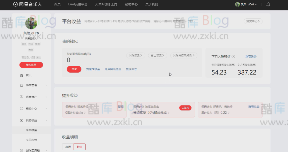Open the account dropdown arrow in header
This screenshot has width=288, height=152.
[x=256, y=4]
